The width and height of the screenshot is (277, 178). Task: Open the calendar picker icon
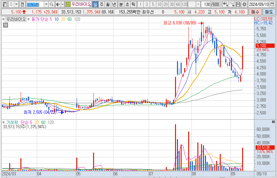(x=272, y=4)
